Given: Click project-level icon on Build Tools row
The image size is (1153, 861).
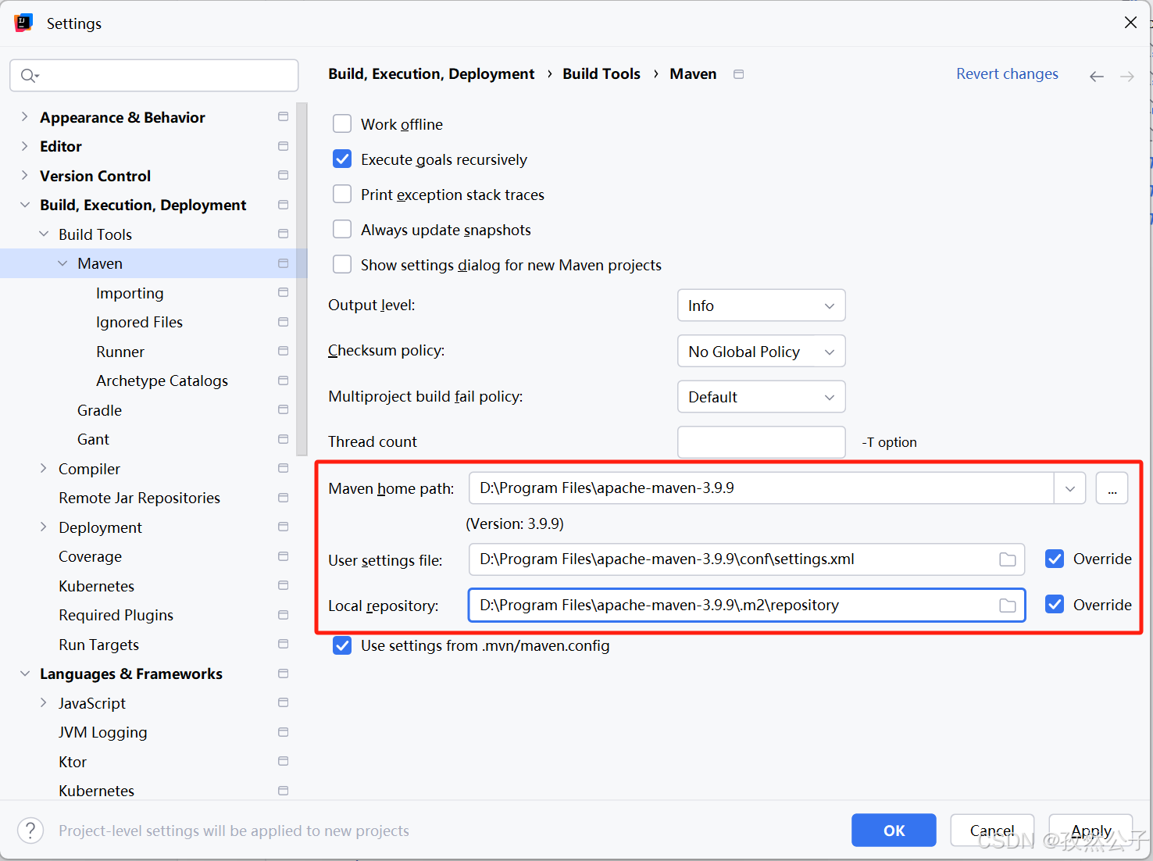Looking at the screenshot, I should pyautogui.click(x=283, y=234).
